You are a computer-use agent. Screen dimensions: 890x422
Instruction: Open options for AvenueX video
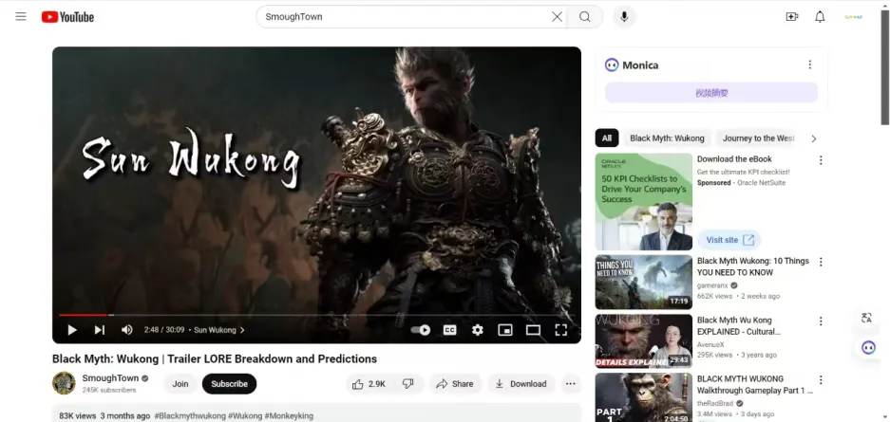(x=820, y=321)
